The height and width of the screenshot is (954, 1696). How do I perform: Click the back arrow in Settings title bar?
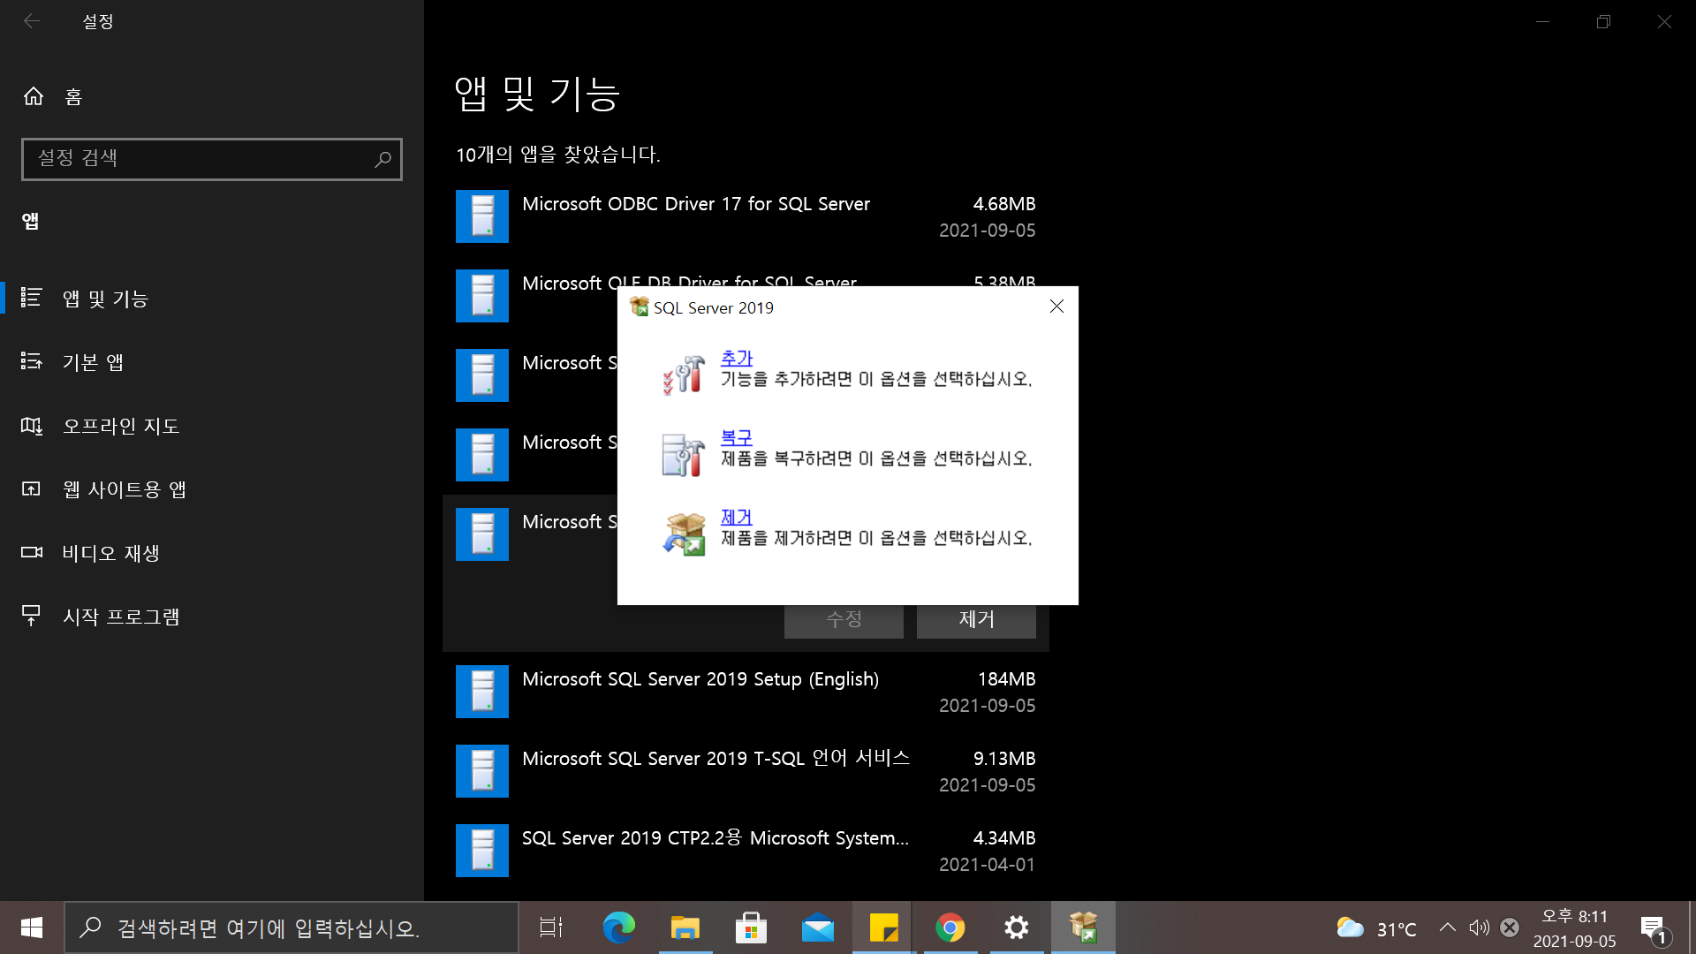pos(32,21)
